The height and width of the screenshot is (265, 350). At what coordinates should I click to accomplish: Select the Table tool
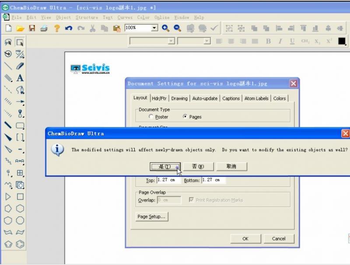(x=20, y=173)
